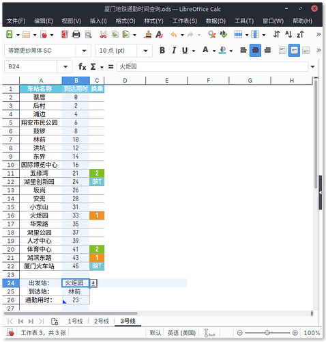Toggle Italic formatting
This screenshot has width=326, height=342.
click(x=174, y=50)
